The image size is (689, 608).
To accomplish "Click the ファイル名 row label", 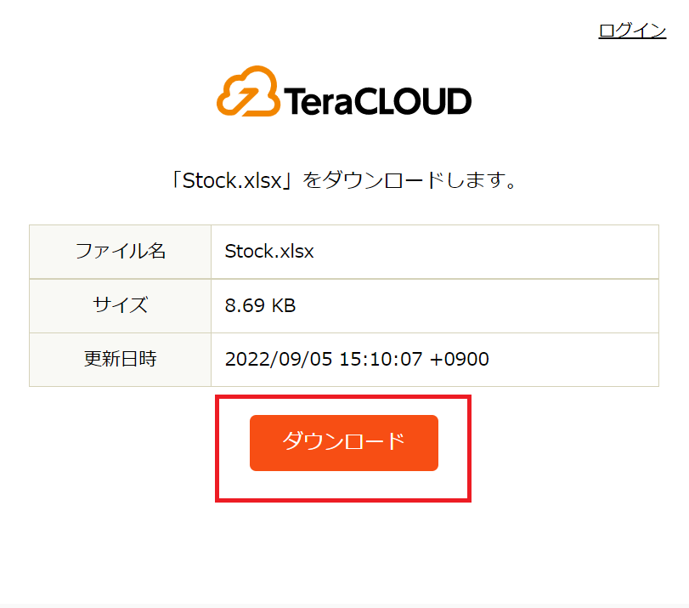I will [x=120, y=252].
